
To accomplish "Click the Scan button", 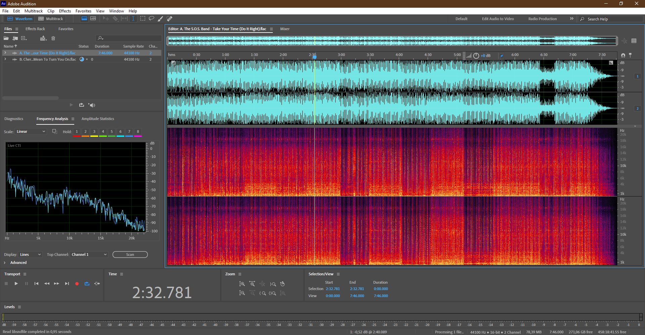I will (x=130, y=255).
